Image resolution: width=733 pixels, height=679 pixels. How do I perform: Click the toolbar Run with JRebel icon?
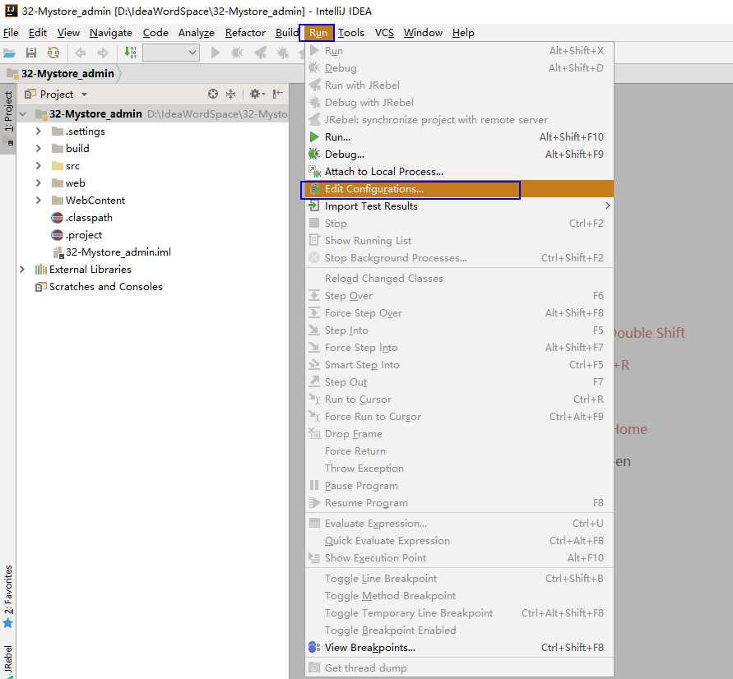point(261,53)
